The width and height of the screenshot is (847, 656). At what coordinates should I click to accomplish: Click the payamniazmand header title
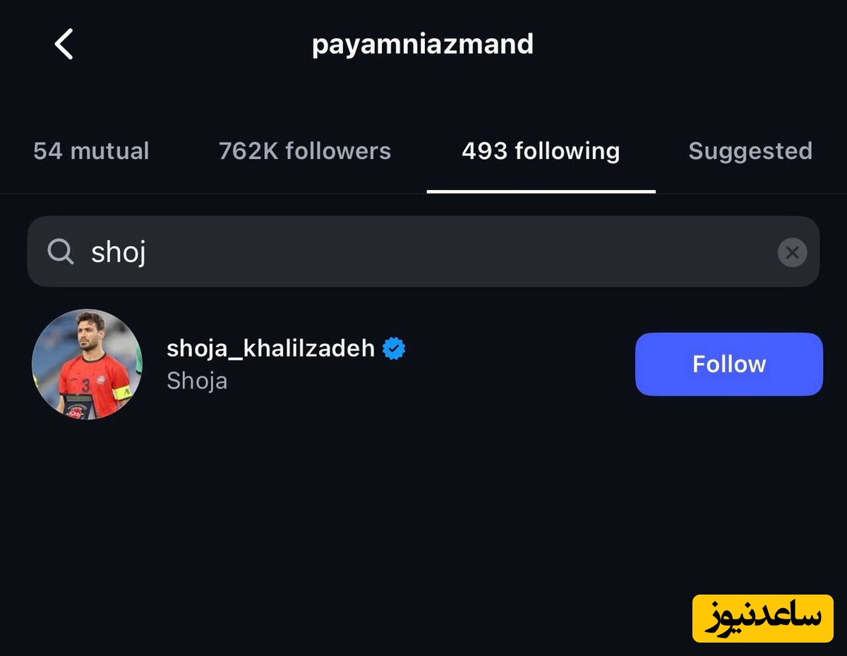click(422, 44)
